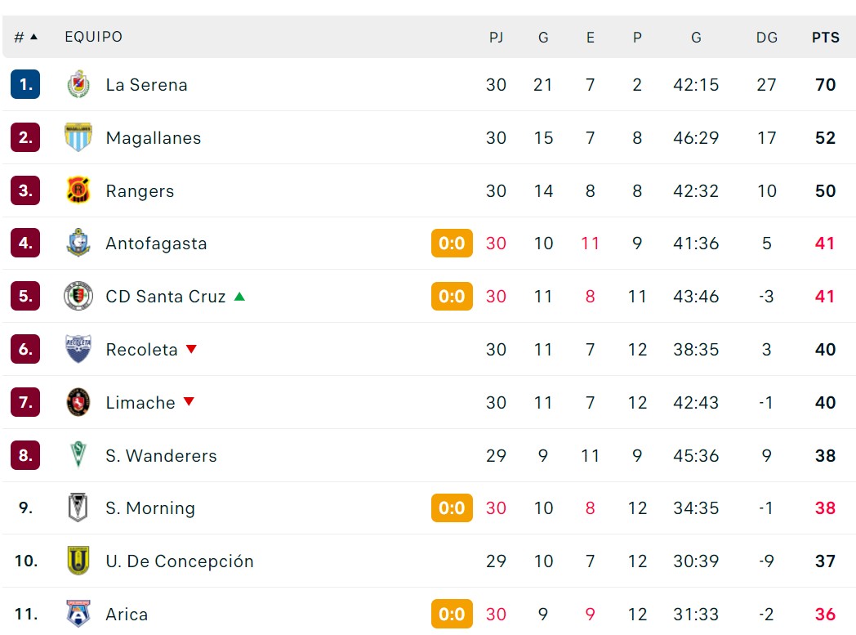The width and height of the screenshot is (856, 635).
Task: Click the Magallanes striped shield logo
Action: pyautogui.click(x=78, y=137)
